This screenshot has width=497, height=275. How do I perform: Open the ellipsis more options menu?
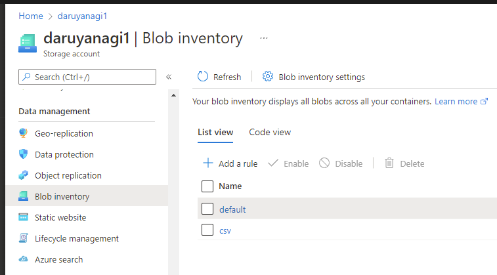tap(264, 38)
